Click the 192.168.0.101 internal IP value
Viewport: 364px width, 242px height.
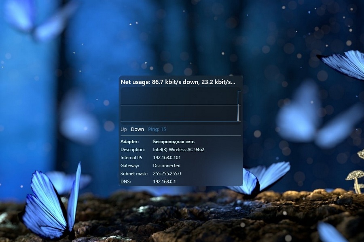click(x=167, y=158)
